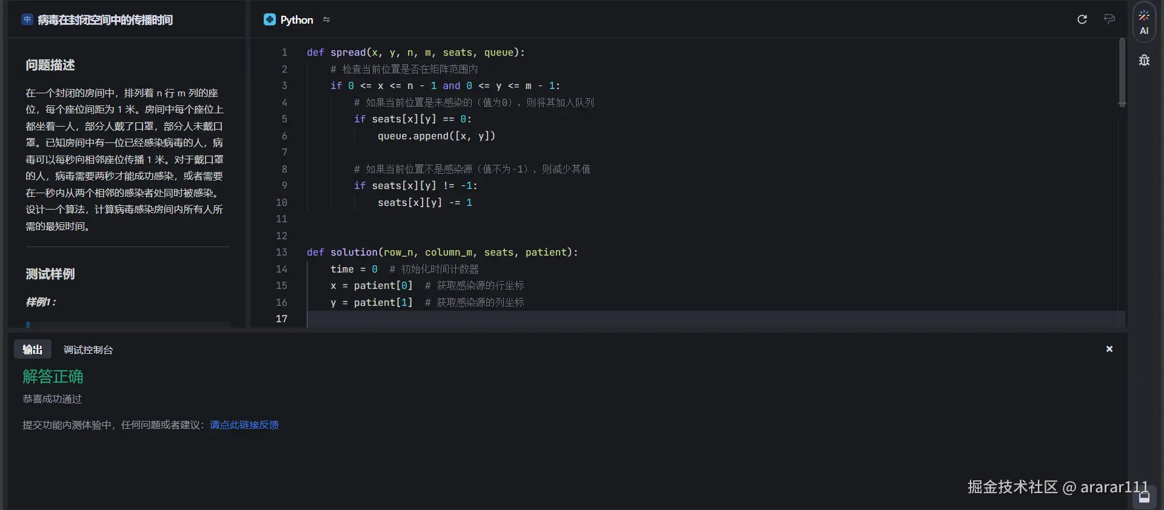Screen dimensions: 1164x510
Task: Click time = 0 on line 14
Action: (x=354, y=269)
